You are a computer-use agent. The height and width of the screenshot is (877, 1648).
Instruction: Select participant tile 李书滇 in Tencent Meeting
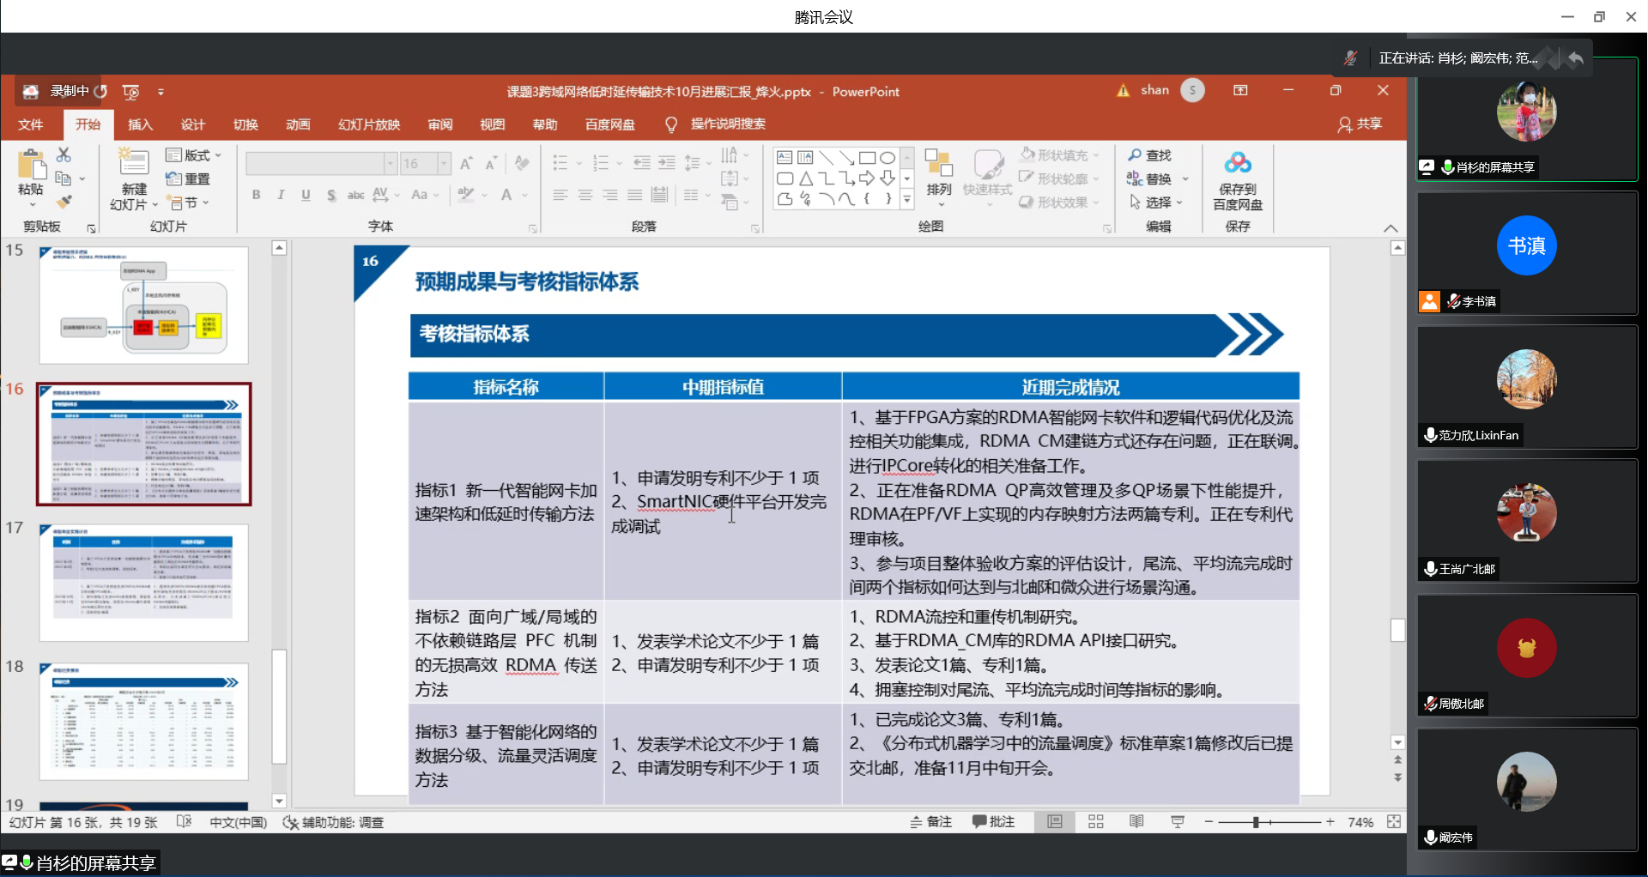pos(1527,254)
